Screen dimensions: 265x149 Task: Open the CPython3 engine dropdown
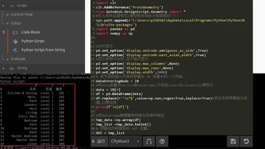tap(125, 141)
